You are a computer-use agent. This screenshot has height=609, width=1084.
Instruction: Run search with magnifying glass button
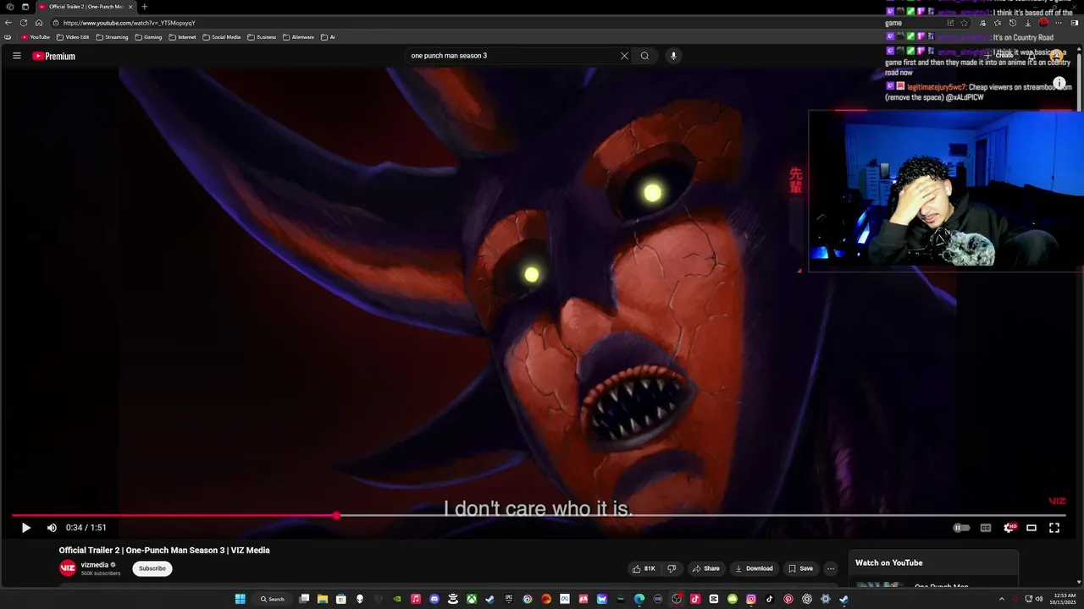click(644, 56)
